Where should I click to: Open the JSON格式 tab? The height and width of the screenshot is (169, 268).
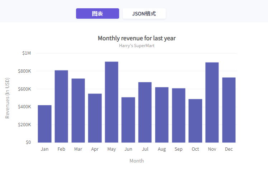pyautogui.click(x=144, y=14)
